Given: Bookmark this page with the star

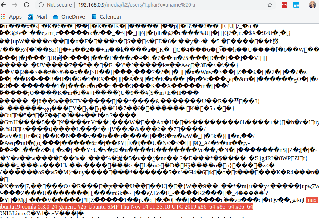Looking at the screenshot, I should tap(270, 5).
